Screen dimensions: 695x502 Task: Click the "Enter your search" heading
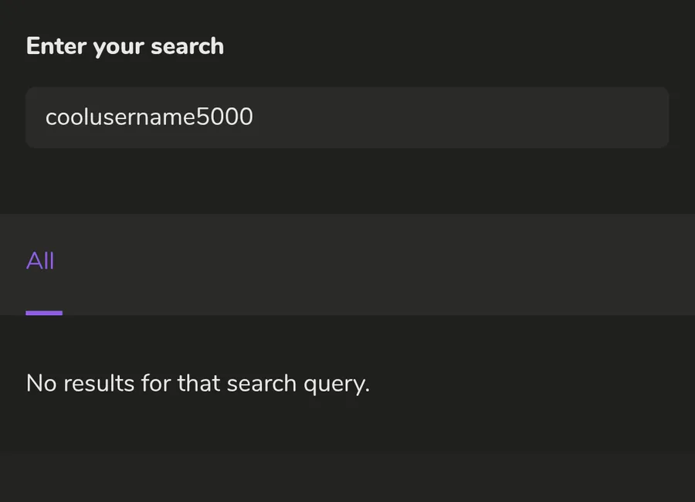point(125,46)
